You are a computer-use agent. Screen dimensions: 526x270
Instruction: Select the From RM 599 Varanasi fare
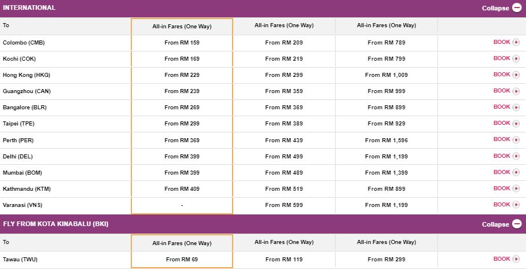click(x=284, y=205)
